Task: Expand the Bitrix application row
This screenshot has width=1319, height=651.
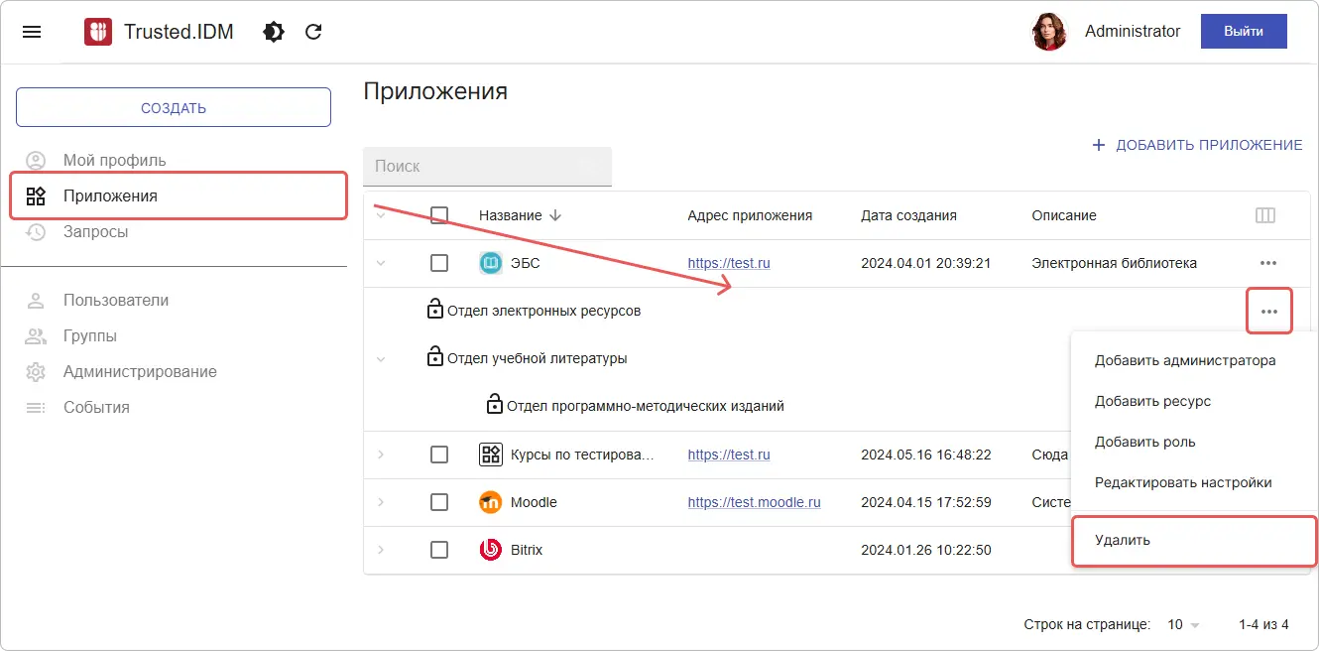Action: click(x=381, y=550)
